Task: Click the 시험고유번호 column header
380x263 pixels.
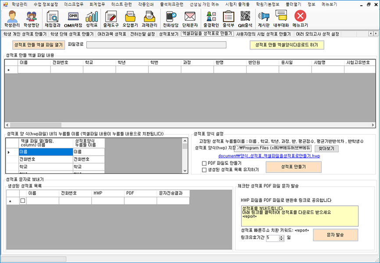Action: (x=360, y=63)
